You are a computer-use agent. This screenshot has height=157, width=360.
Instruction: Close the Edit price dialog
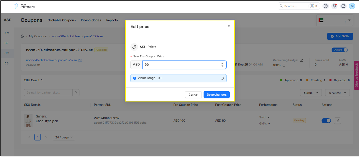click(x=229, y=26)
